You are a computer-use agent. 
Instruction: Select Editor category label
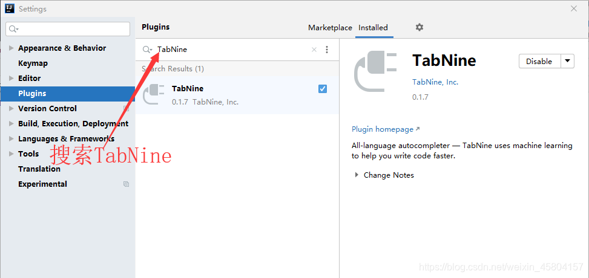[29, 78]
